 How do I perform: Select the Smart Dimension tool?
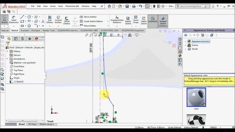point(14,20)
